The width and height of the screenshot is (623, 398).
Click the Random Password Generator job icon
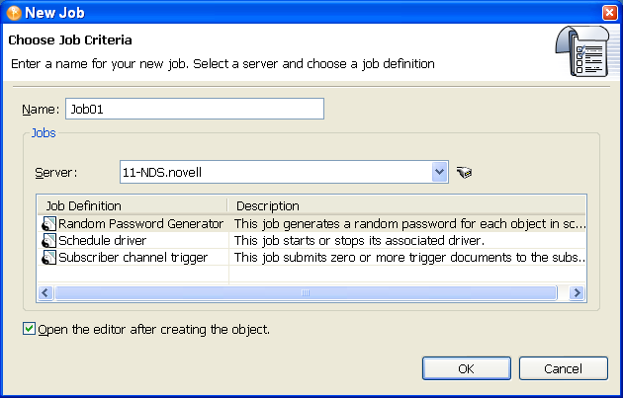49,224
